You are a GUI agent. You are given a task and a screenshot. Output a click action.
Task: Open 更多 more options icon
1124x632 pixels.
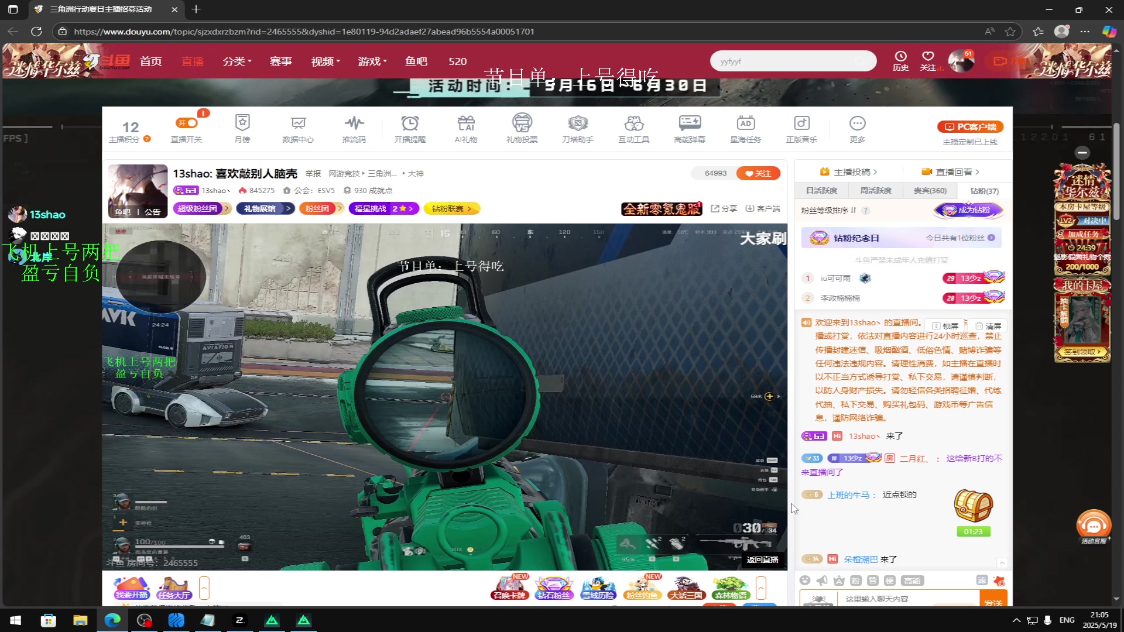(858, 128)
